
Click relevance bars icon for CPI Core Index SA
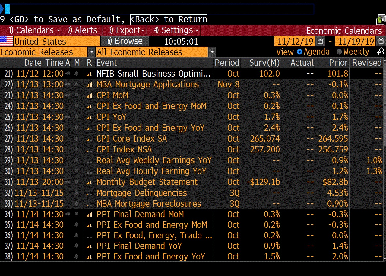(89, 139)
